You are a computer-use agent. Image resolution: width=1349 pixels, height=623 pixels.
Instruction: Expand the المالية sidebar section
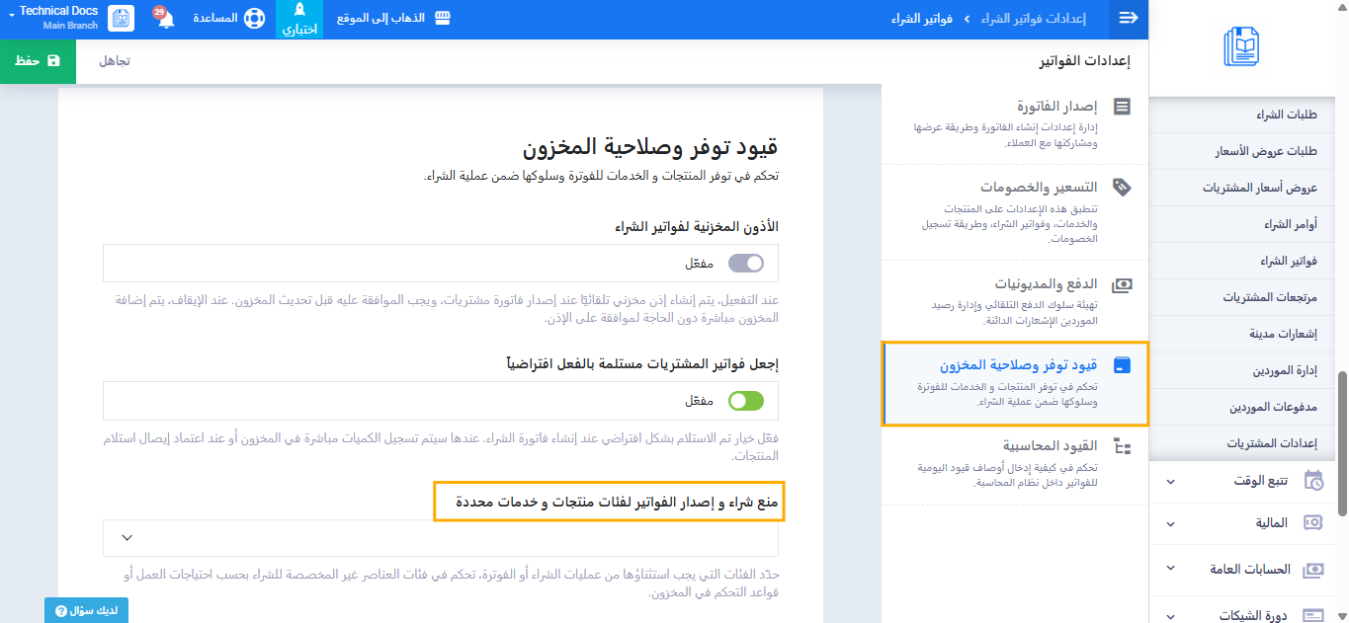coord(1249,522)
